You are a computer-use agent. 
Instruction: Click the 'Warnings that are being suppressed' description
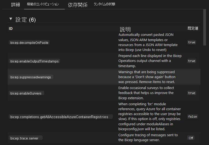click(147, 77)
